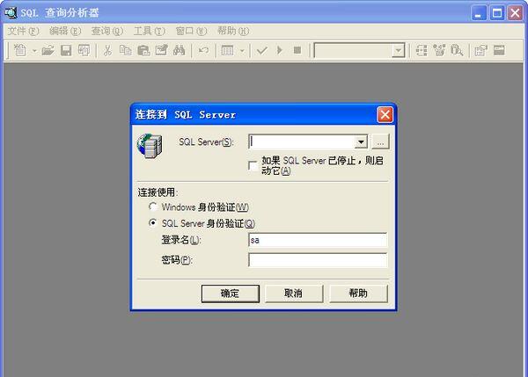Expand the SQL Server name dropdown
The image size is (528, 377).
tap(361, 141)
